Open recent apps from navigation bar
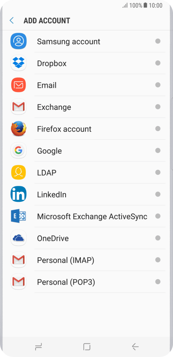173x357 pixels. 38,347
